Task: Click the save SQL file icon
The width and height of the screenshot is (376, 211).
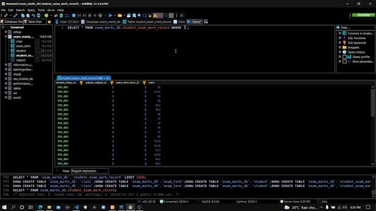Action: (129, 16)
